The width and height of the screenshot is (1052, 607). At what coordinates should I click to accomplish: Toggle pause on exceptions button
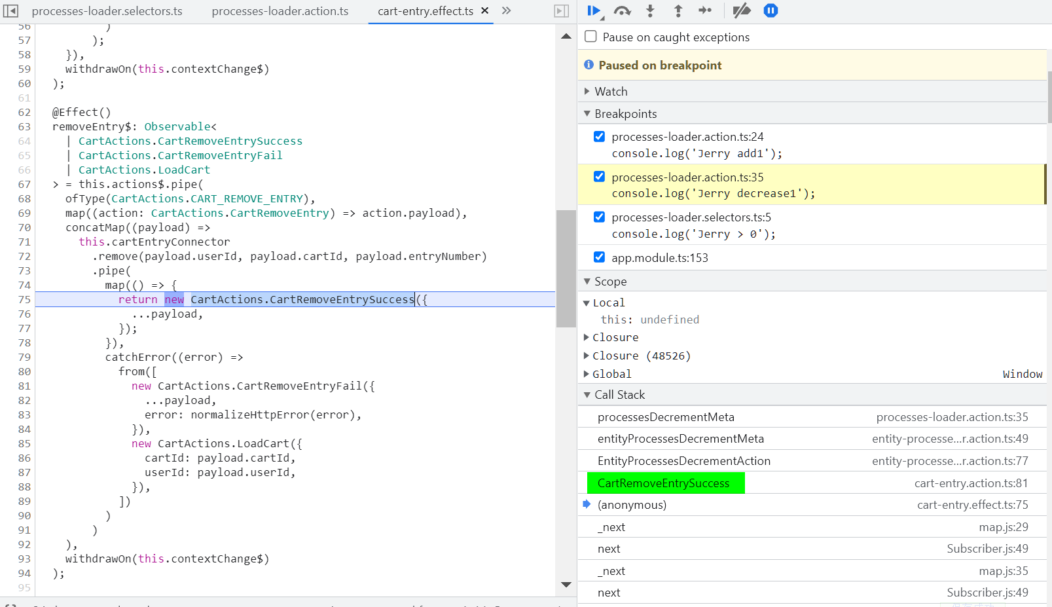[x=771, y=10]
